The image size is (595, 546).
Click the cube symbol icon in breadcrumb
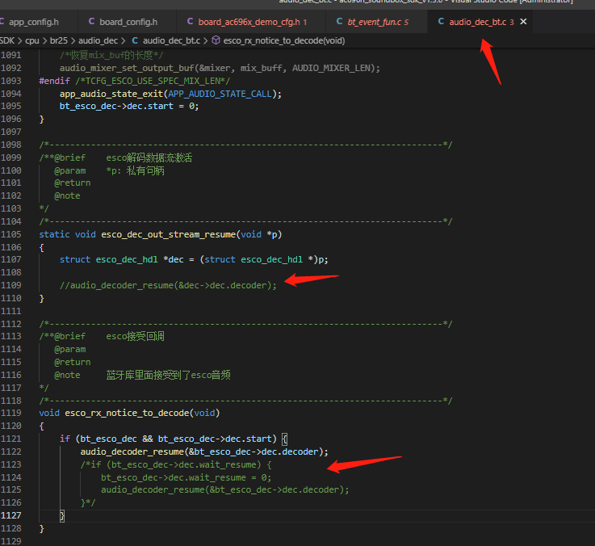[216, 40]
